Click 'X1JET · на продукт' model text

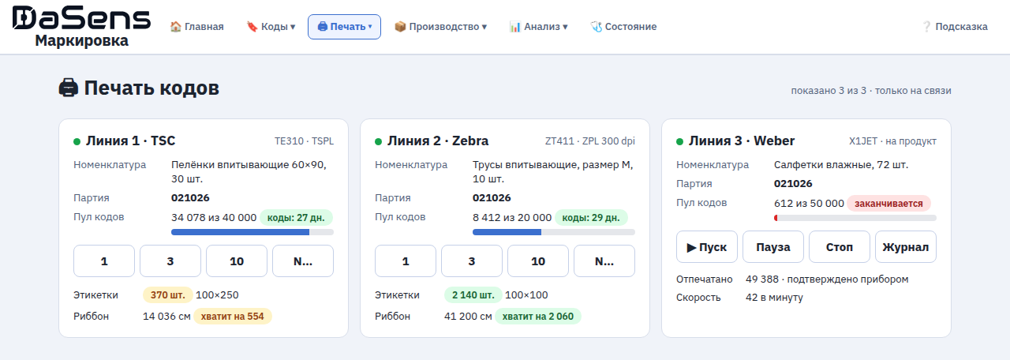tap(892, 141)
